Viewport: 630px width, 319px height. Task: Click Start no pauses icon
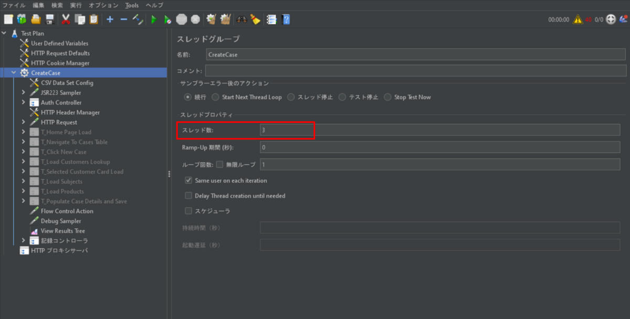click(x=167, y=19)
